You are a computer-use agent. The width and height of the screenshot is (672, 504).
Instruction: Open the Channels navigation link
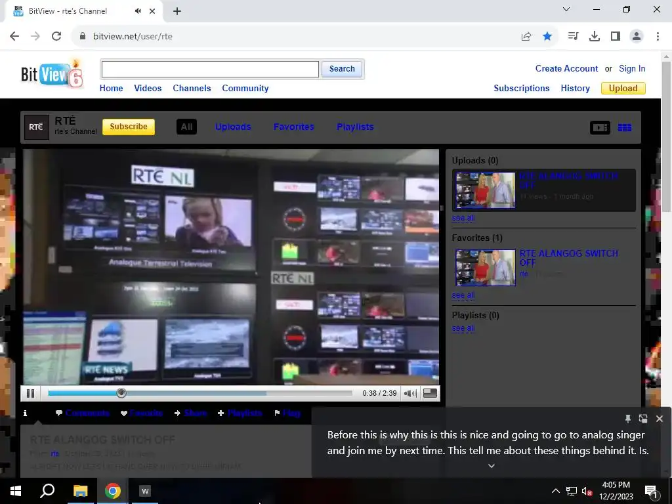point(192,89)
